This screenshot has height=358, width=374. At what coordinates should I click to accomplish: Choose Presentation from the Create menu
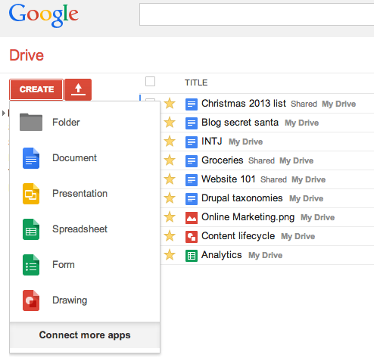(x=85, y=194)
